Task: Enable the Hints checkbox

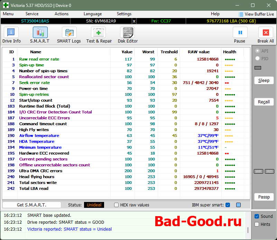Action: pyautogui.click(x=257, y=224)
